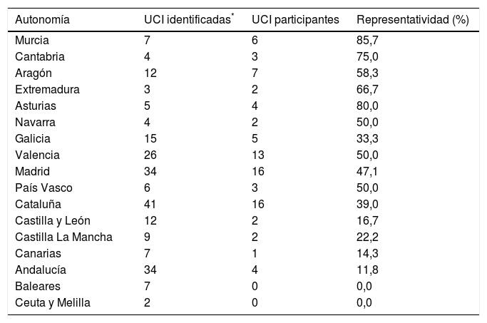Click the Castilla y León row label
Image resolution: width=487 pixels, height=323 pixels.
[48, 220]
